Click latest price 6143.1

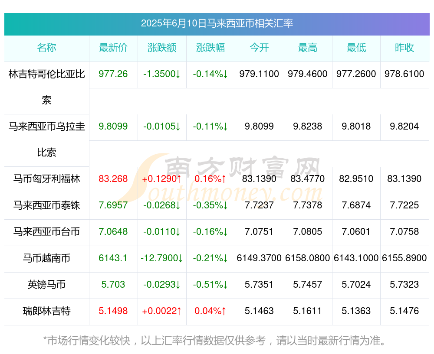click(x=113, y=258)
